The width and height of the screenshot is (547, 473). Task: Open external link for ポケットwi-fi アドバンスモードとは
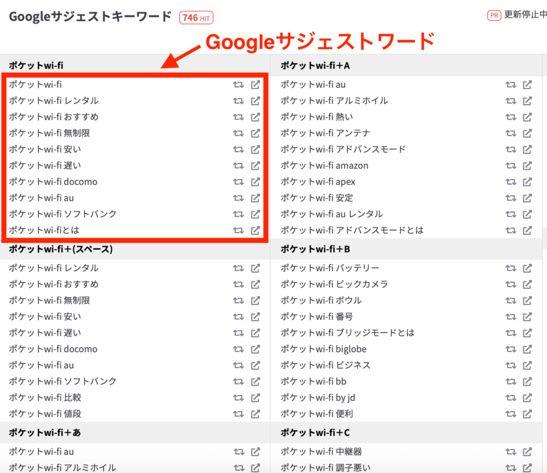click(x=527, y=231)
